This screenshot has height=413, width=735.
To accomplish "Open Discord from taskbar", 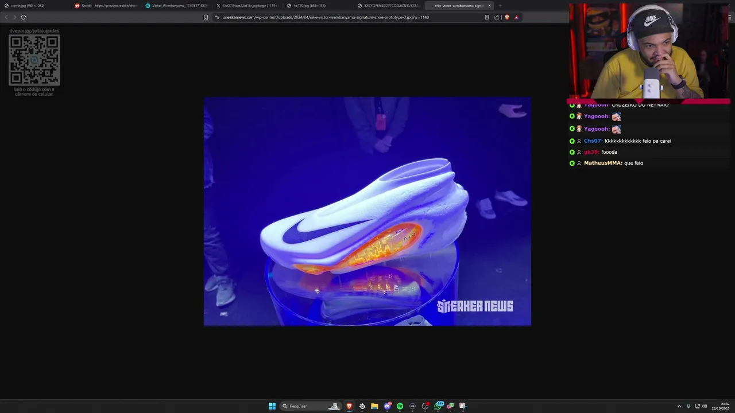I will (388, 406).
